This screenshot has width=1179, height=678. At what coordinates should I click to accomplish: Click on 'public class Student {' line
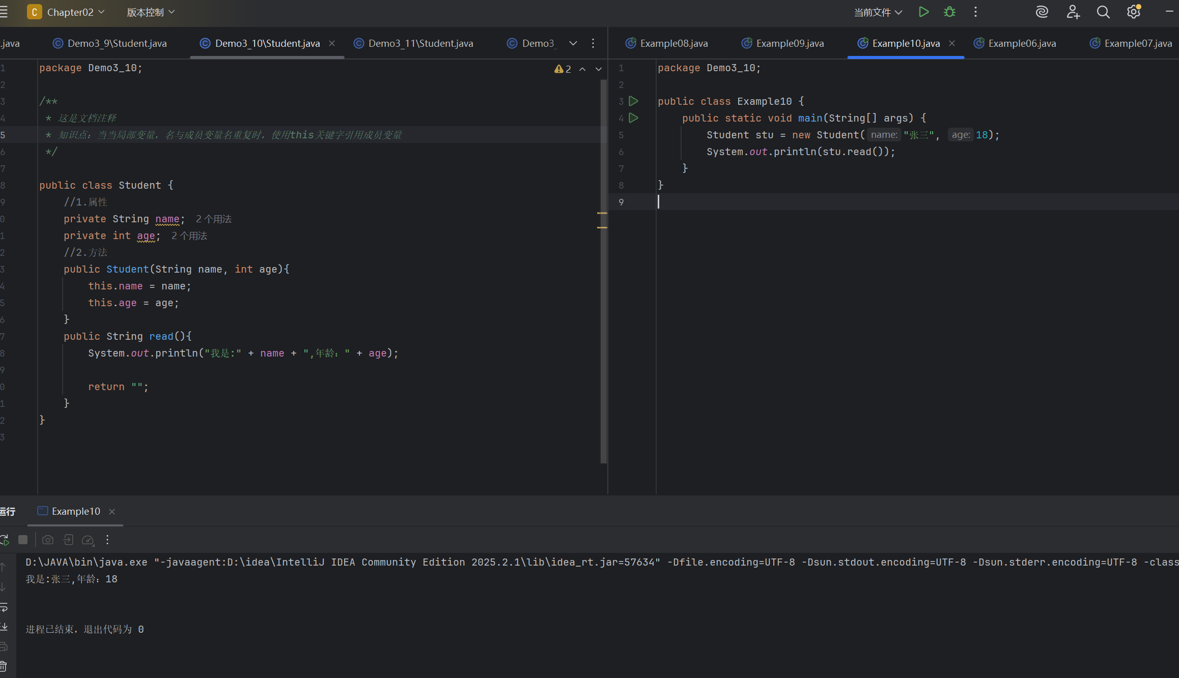pyautogui.click(x=106, y=186)
